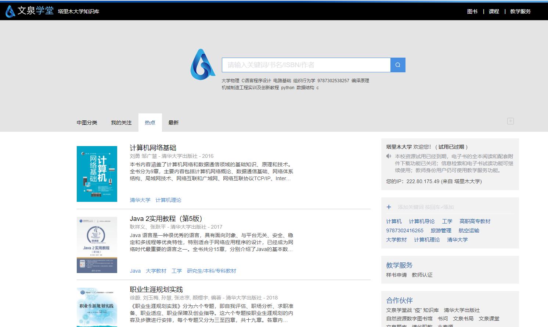Click the speaker notice icon
548x327 pixels.
click(x=389, y=156)
